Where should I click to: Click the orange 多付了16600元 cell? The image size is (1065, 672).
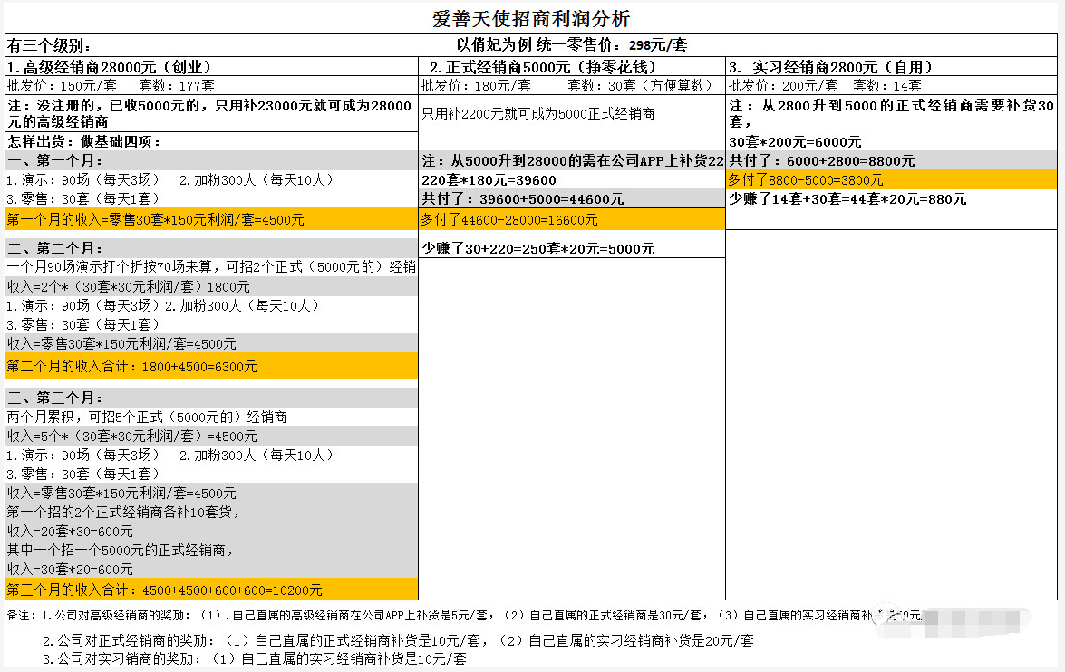pyautogui.click(x=509, y=219)
